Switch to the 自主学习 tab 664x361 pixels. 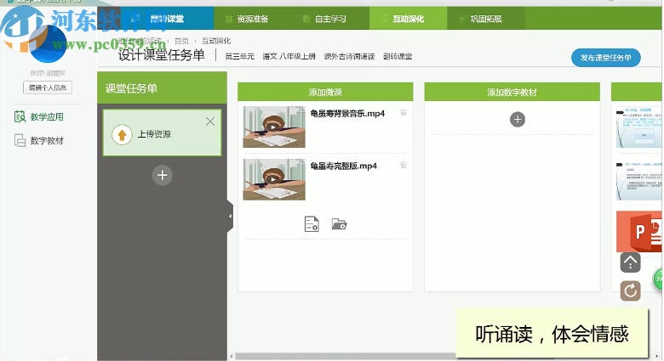330,19
